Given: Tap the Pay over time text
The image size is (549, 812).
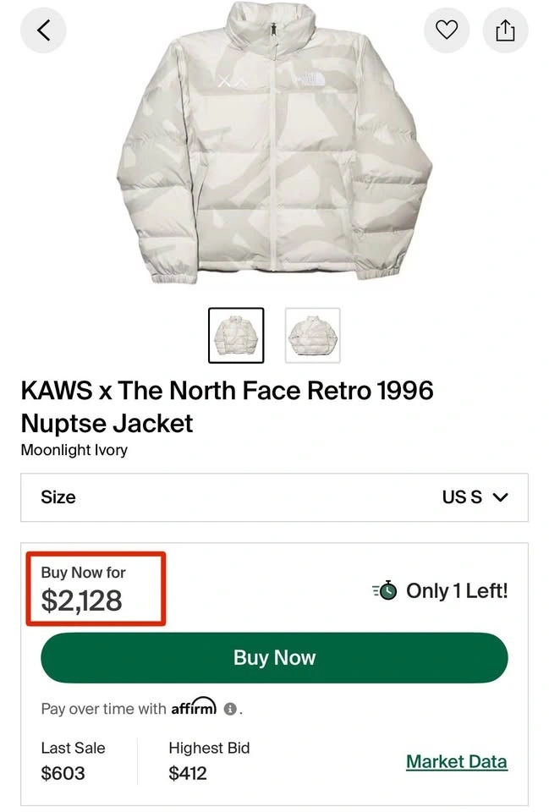Looking at the screenshot, I should (x=103, y=709).
